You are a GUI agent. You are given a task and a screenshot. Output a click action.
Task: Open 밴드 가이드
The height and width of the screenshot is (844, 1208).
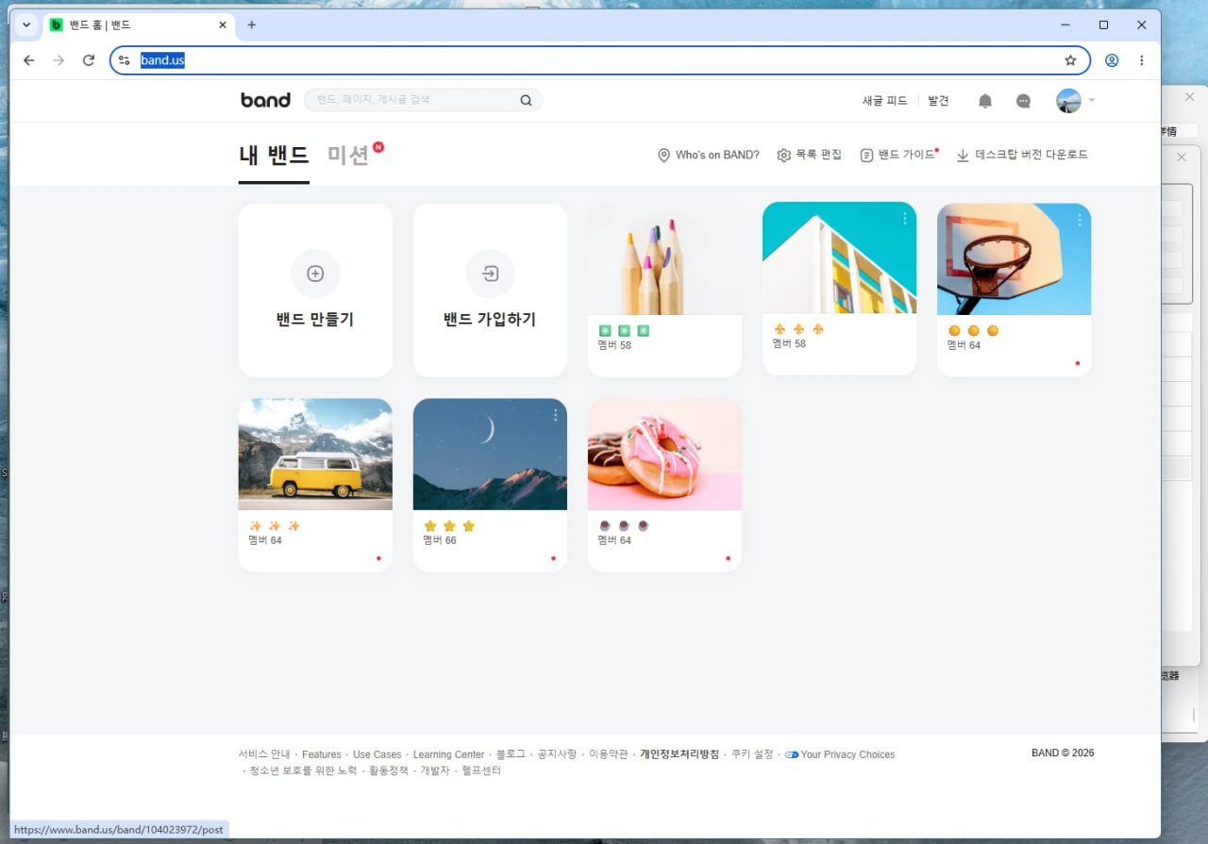[898, 155]
